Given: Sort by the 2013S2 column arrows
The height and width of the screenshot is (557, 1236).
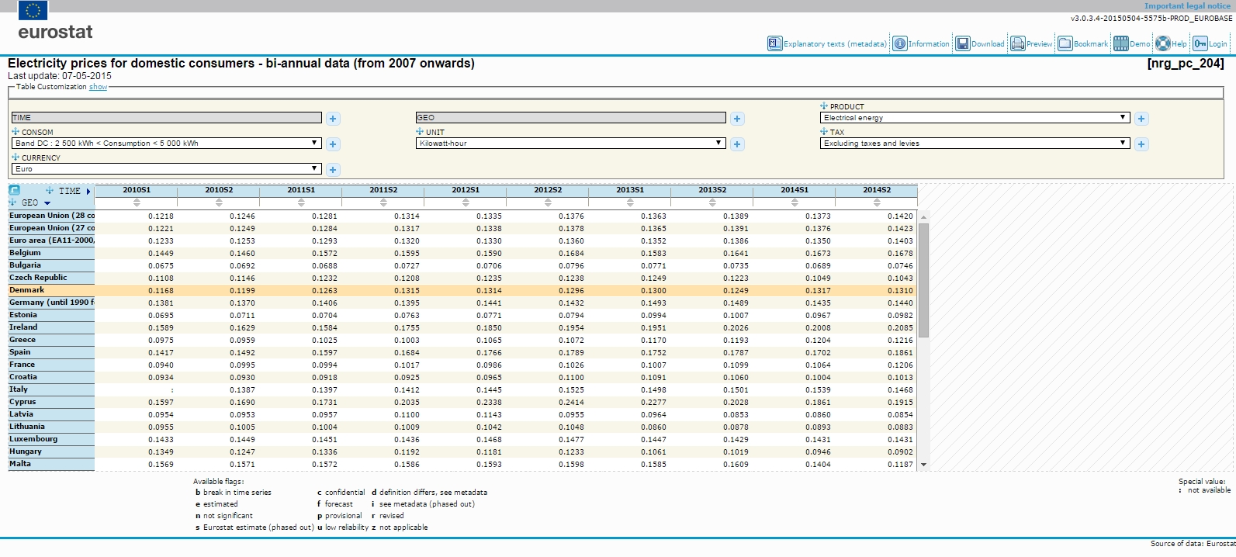Looking at the screenshot, I should pos(712,202).
